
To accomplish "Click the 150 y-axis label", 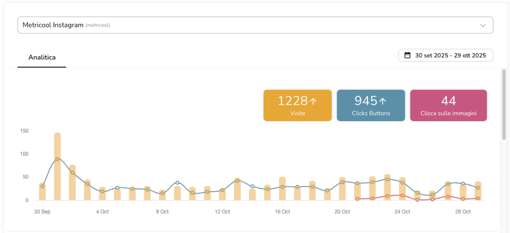I will pyautogui.click(x=24, y=131).
